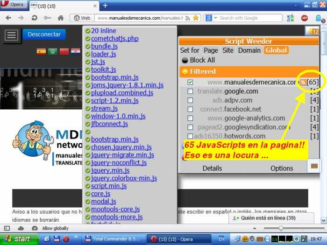
Task: Select the Block All mode option
Action: pyautogui.click(x=249, y=60)
